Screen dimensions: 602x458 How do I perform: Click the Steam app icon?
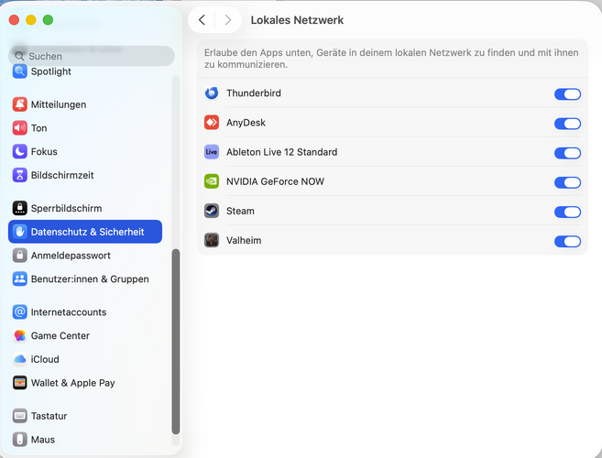[x=212, y=211]
